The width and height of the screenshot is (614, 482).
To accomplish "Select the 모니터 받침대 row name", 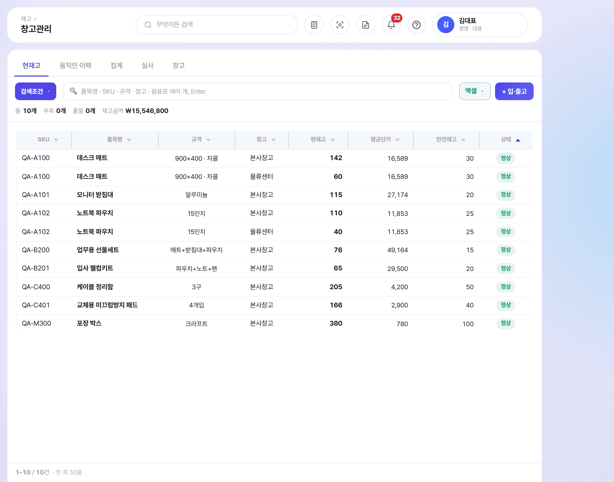I will [x=95, y=195].
